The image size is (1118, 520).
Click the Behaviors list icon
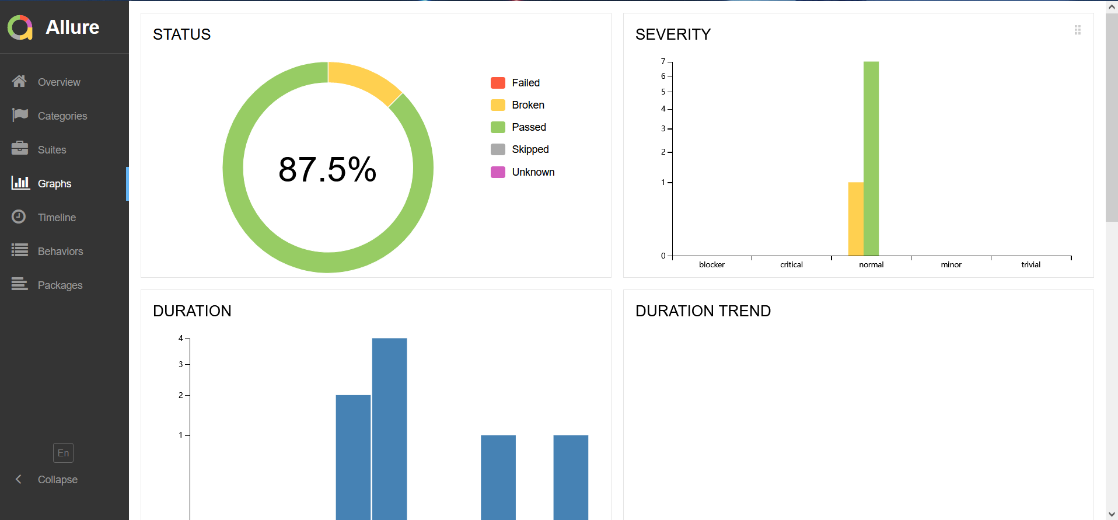[x=20, y=250]
